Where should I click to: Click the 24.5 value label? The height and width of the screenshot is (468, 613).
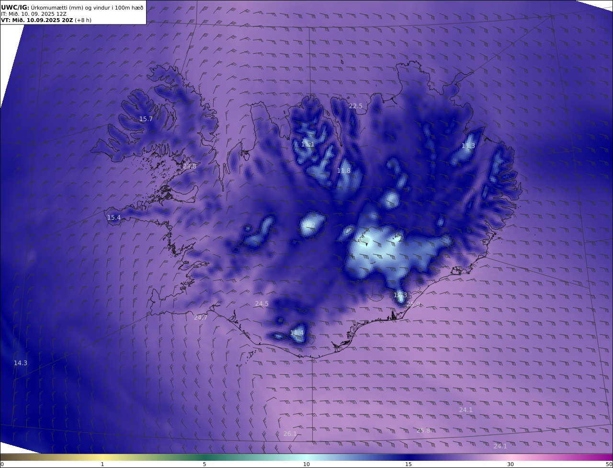pyautogui.click(x=262, y=304)
